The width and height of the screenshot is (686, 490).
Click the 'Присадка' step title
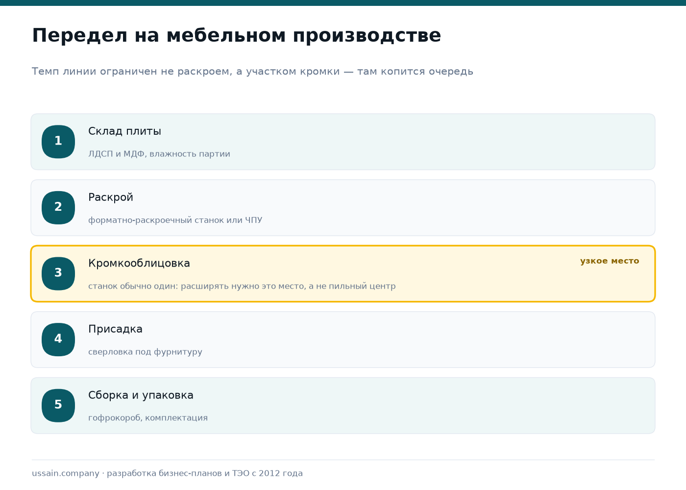coord(115,329)
